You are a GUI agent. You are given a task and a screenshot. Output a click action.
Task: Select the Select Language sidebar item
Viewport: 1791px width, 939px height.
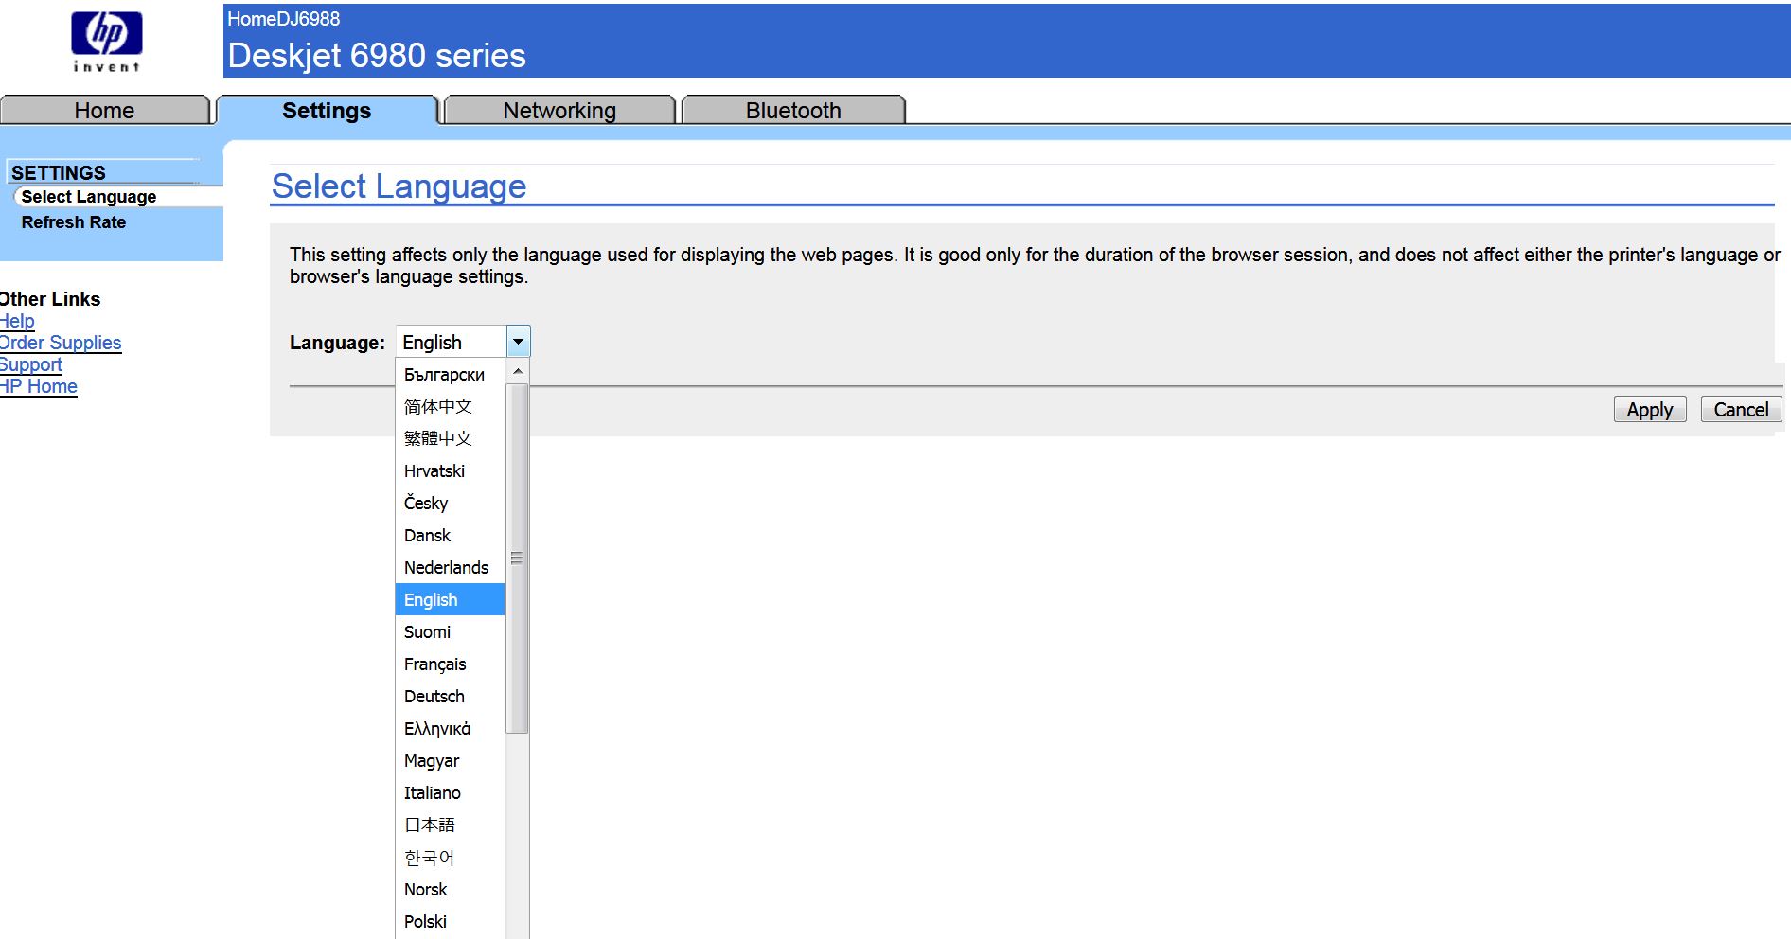(x=89, y=197)
